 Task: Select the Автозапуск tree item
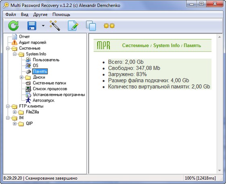[x=44, y=100]
